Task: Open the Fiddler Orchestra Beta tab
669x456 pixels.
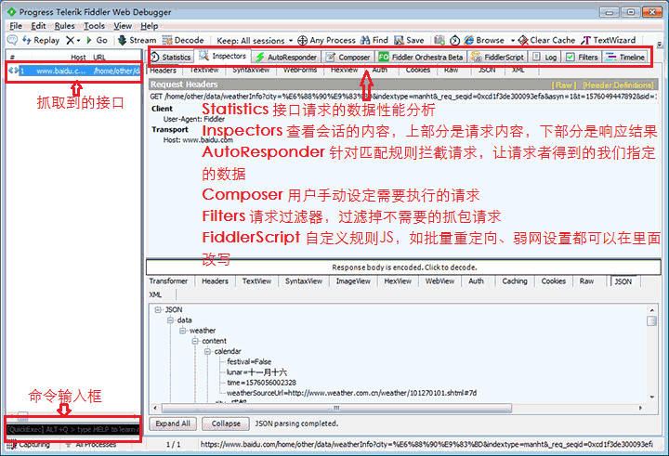Action: click(x=421, y=57)
